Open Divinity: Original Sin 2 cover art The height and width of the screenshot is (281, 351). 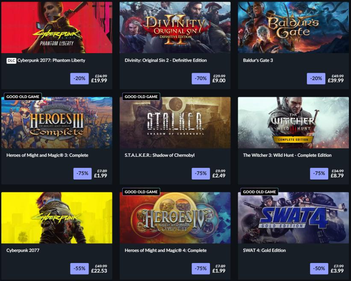point(175,27)
